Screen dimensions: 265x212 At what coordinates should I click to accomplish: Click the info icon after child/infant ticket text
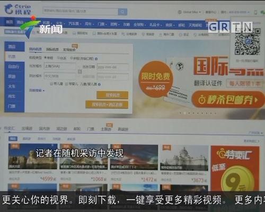99,84
